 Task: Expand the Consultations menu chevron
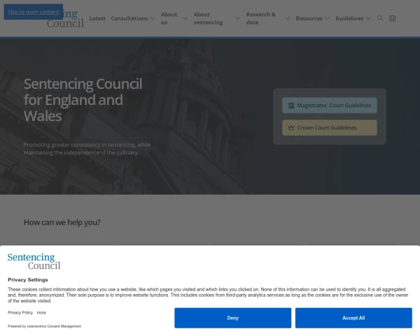(153, 18)
